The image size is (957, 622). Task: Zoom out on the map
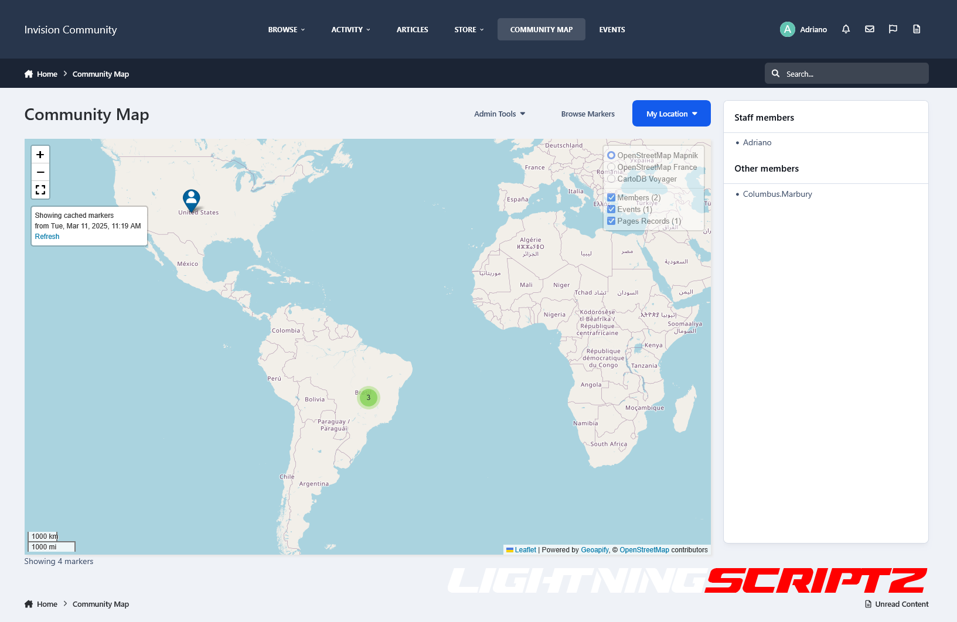40,172
